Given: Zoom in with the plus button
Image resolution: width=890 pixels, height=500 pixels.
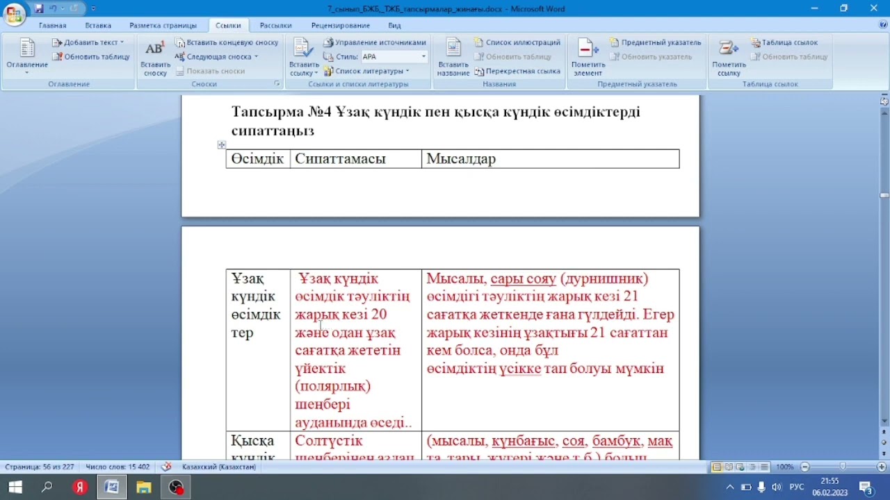Looking at the screenshot, I should [x=881, y=467].
